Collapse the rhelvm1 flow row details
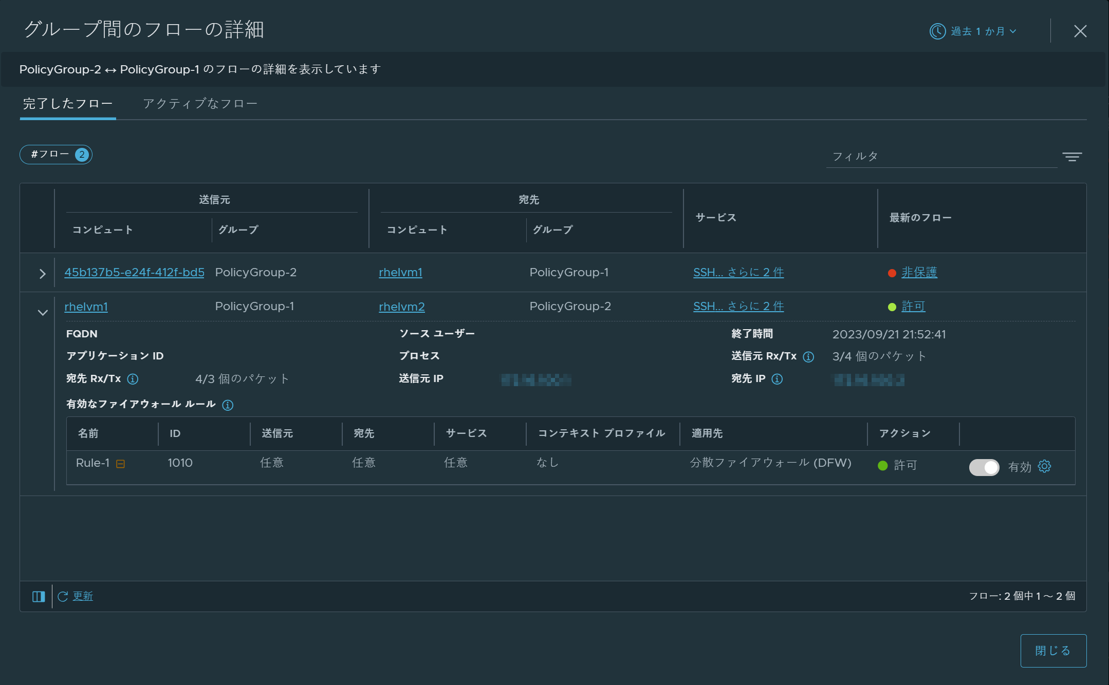The width and height of the screenshot is (1109, 685). pyautogui.click(x=43, y=312)
